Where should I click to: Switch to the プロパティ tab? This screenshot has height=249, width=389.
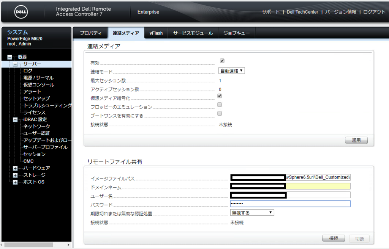90,33
